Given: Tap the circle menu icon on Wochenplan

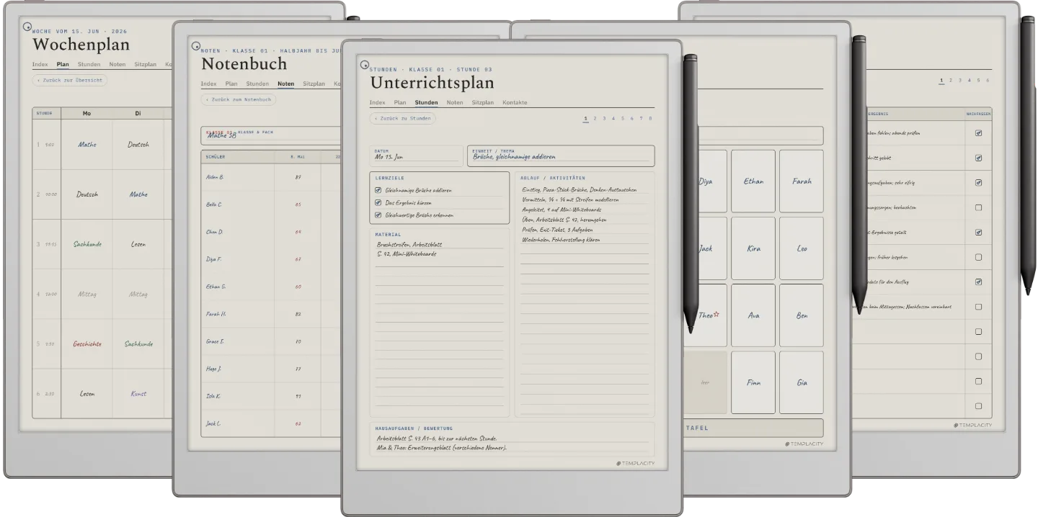Looking at the screenshot, I should tap(27, 27).
